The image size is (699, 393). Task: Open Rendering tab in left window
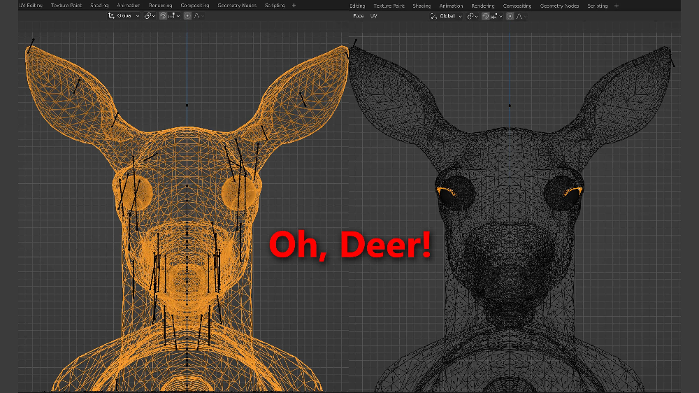click(161, 6)
